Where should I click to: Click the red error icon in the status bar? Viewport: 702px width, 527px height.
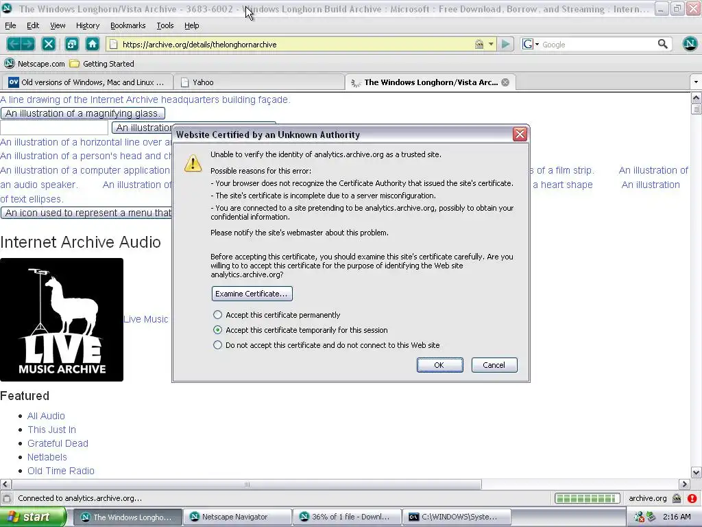point(692,498)
